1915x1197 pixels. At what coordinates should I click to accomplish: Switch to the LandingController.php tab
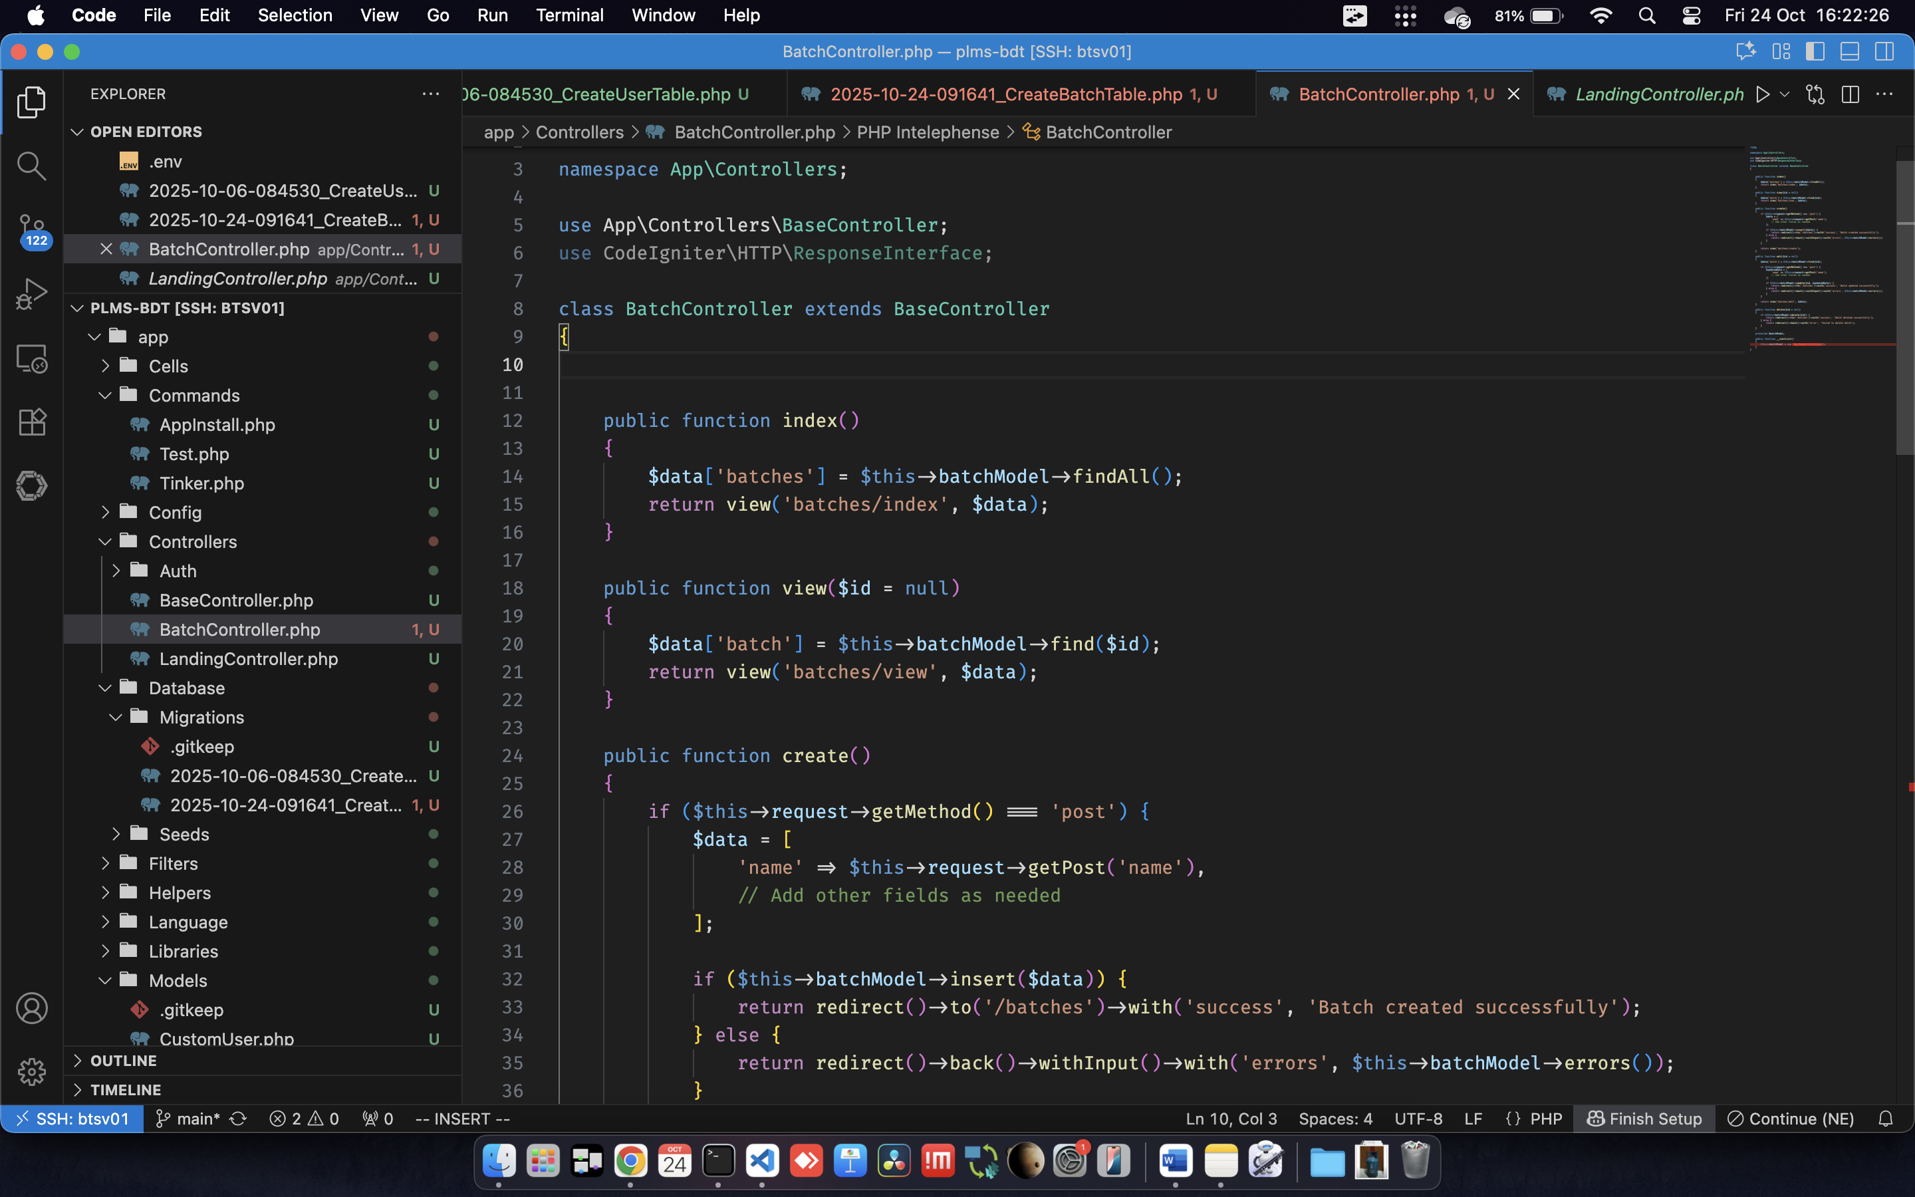pyautogui.click(x=1658, y=94)
